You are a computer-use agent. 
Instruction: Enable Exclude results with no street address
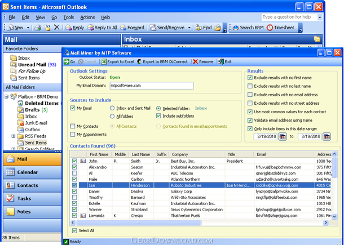coord(250,103)
